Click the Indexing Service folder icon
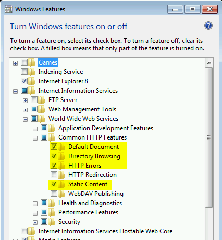Image resolution: width=222 pixels, height=240 pixels. click(x=32, y=72)
